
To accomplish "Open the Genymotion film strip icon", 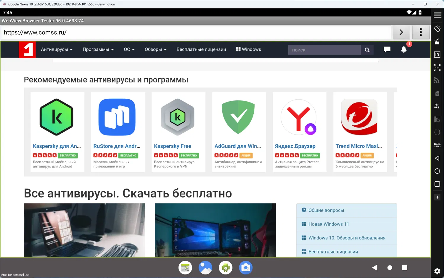I will tap(437, 119).
